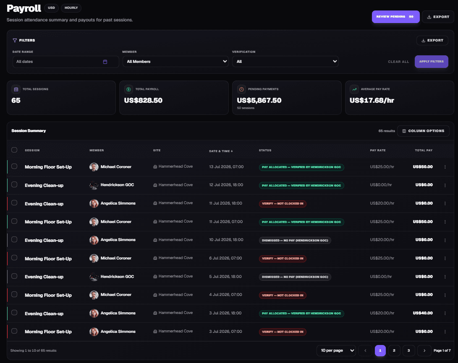The image size is (458, 363).
Task: Click the Pay Rate column header
Action: click(x=378, y=150)
